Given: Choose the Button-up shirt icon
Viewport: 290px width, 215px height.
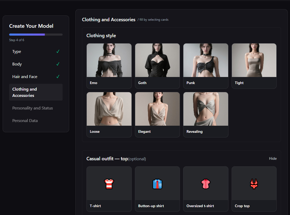Looking at the screenshot, I should [157, 184].
